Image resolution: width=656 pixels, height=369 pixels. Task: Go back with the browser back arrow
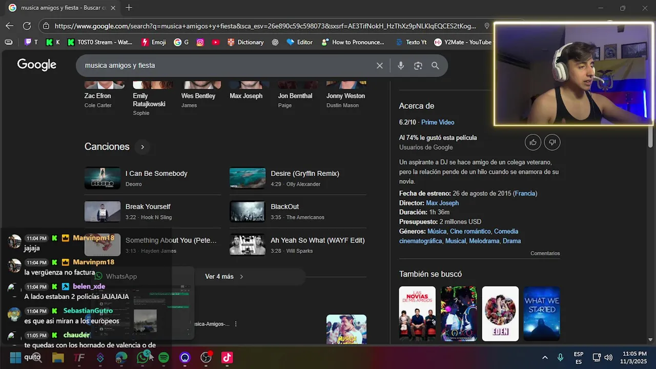point(10,26)
